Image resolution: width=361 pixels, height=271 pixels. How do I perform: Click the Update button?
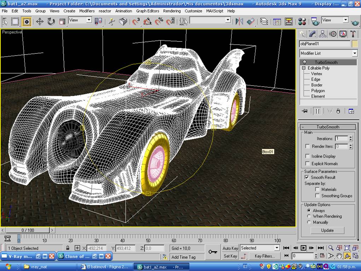tap(327, 230)
